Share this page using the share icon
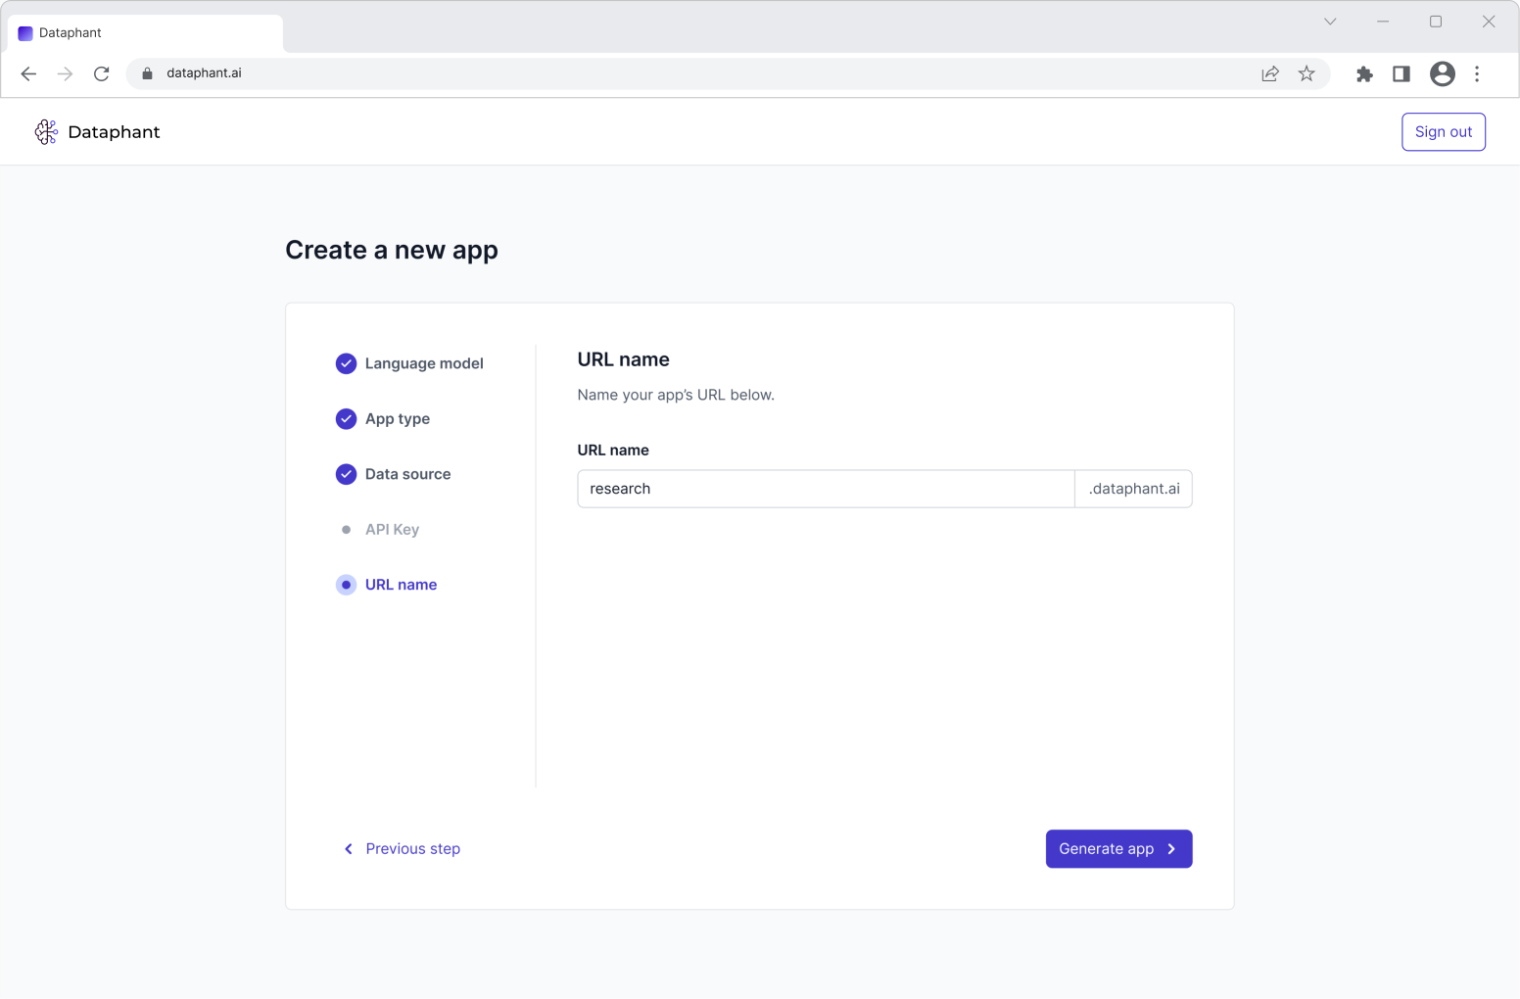This screenshot has height=999, width=1520. [x=1270, y=73]
